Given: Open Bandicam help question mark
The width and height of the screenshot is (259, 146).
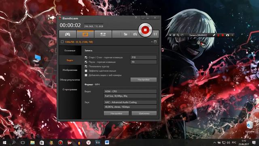Looking at the screenshot, I should [x=136, y=18].
